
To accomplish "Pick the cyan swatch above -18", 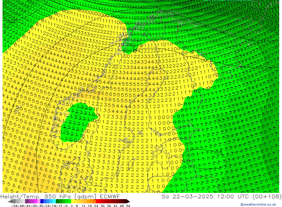I will (x=54, y=202).
